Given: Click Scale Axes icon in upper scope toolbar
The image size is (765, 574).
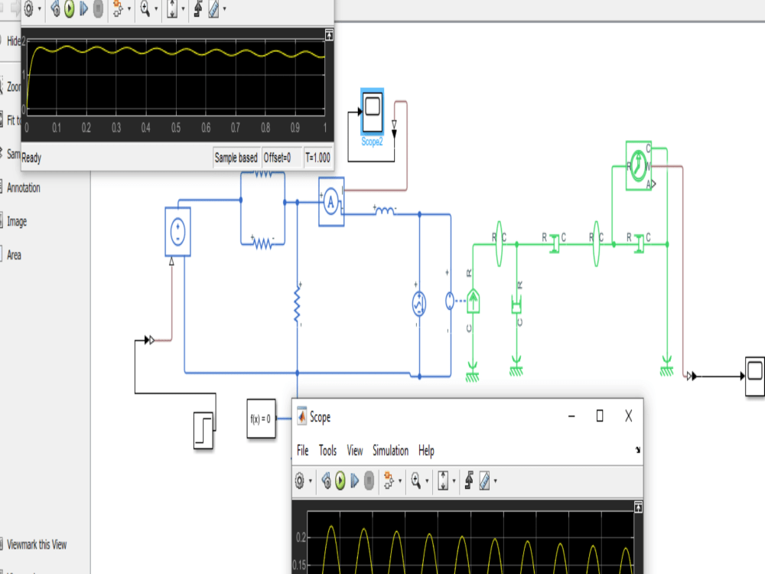Looking at the screenshot, I should (x=172, y=8).
